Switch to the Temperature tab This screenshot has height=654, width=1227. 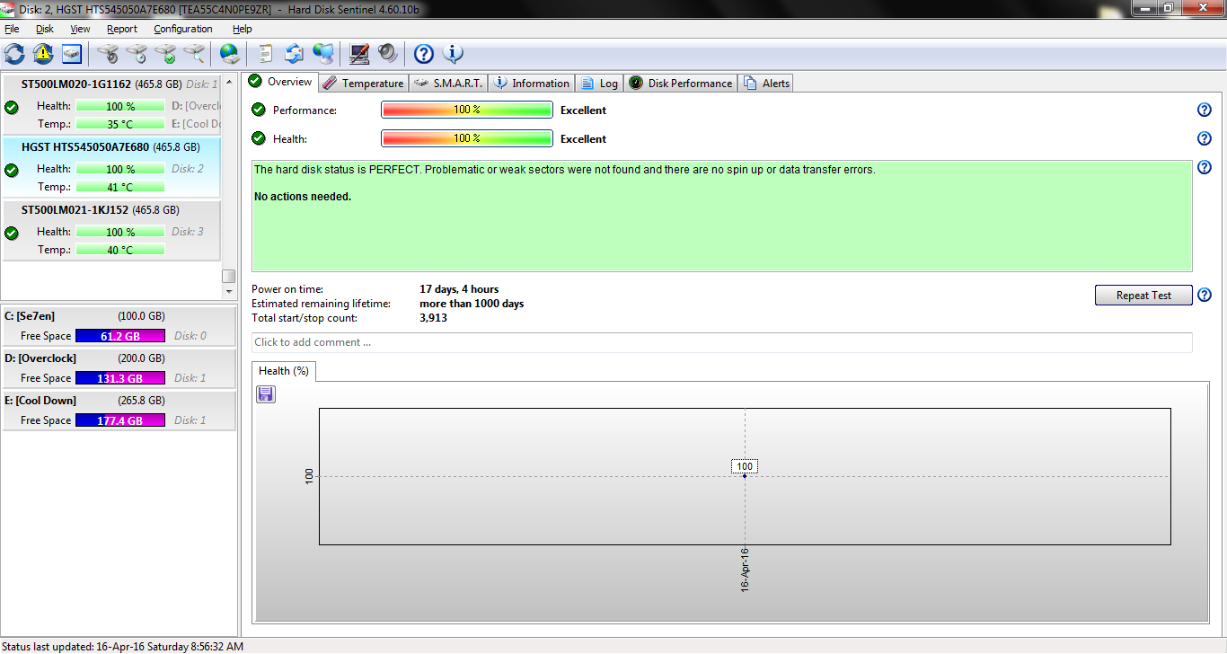point(363,83)
